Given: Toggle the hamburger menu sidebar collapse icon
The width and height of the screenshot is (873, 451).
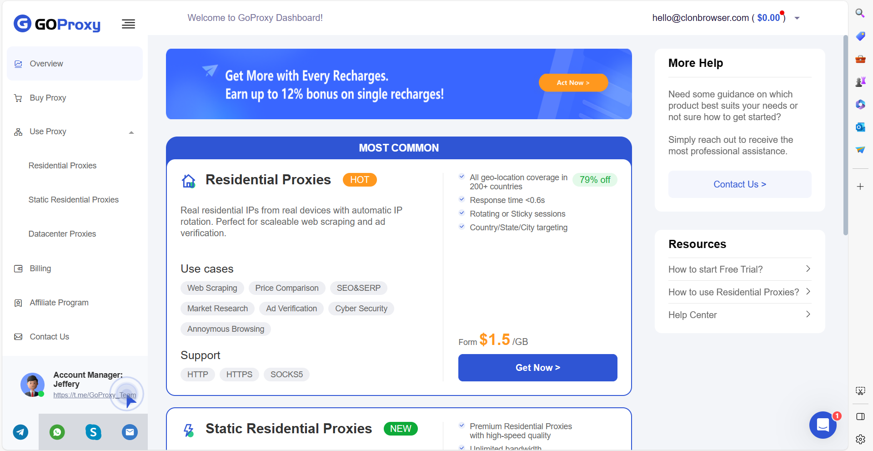Looking at the screenshot, I should [128, 24].
